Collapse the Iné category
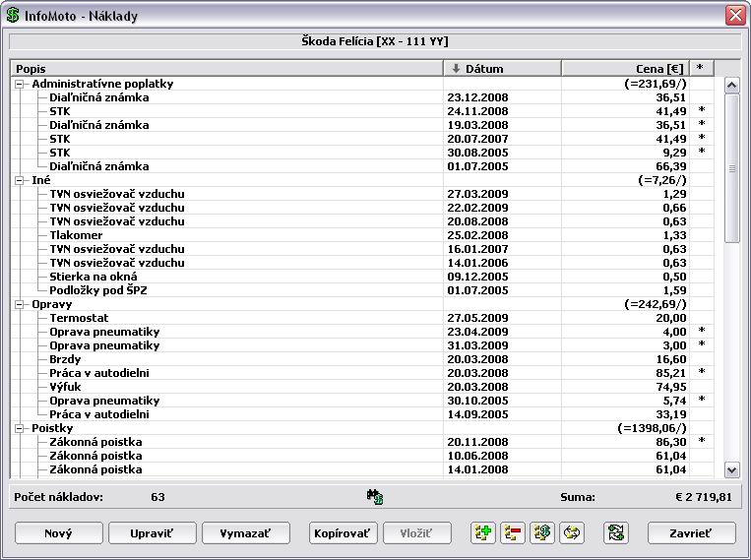Screen dimensions: 751x560 pyautogui.click(x=19, y=181)
